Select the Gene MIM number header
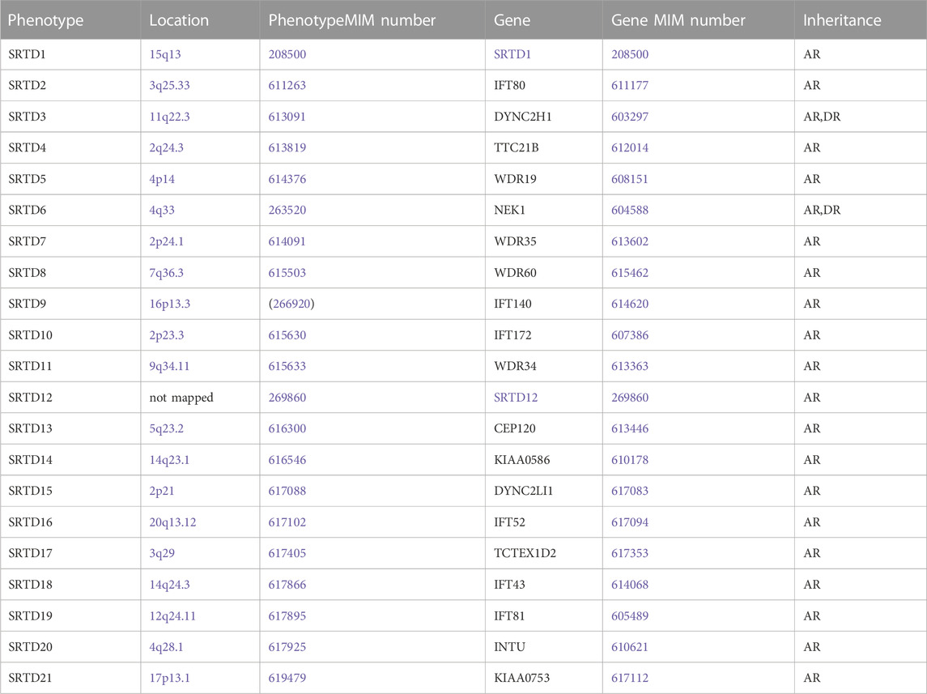 [x=699, y=19]
